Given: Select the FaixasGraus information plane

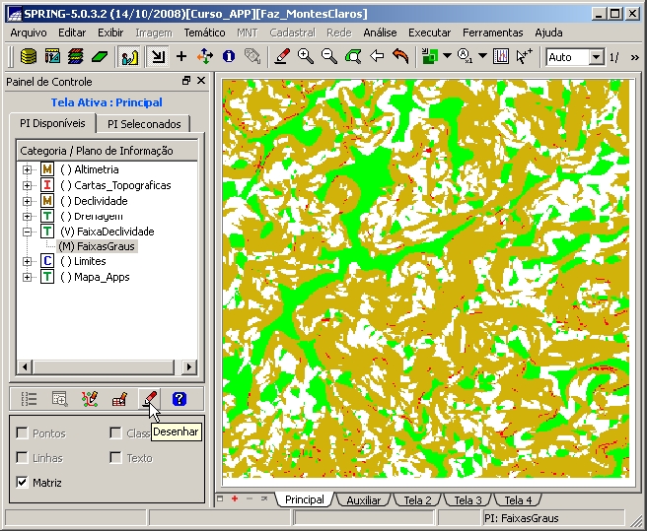Looking at the screenshot, I should pos(97,246).
